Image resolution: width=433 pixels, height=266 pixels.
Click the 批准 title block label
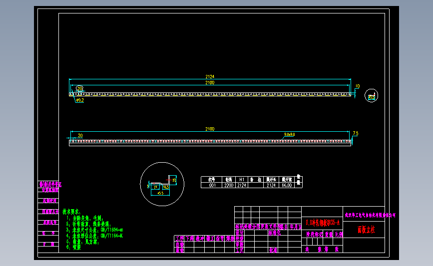coord(273,250)
